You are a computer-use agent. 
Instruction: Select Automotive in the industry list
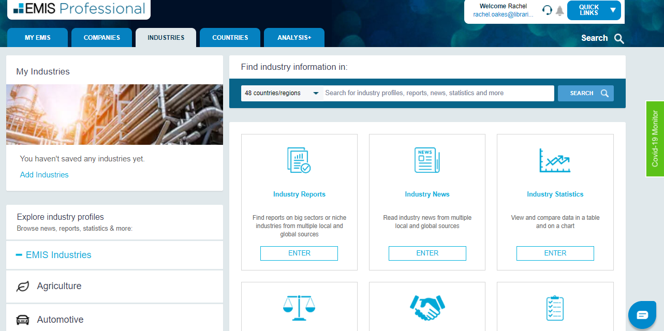pyautogui.click(x=114, y=319)
